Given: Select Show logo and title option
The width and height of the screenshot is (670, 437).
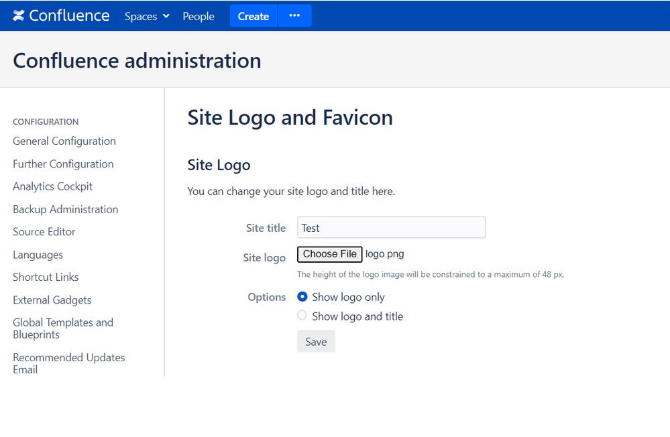Looking at the screenshot, I should 302,315.
